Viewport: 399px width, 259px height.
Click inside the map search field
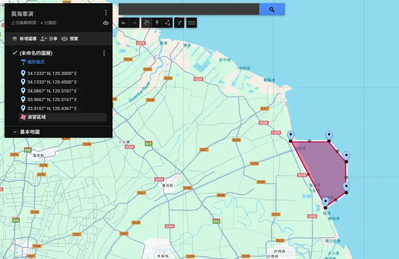(x=189, y=9)
